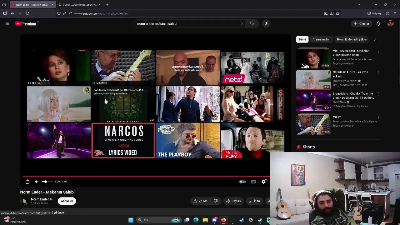Open more options for Bruno Mars Chunky video
Screen dimensions: 400x225
tap(378, 94)
